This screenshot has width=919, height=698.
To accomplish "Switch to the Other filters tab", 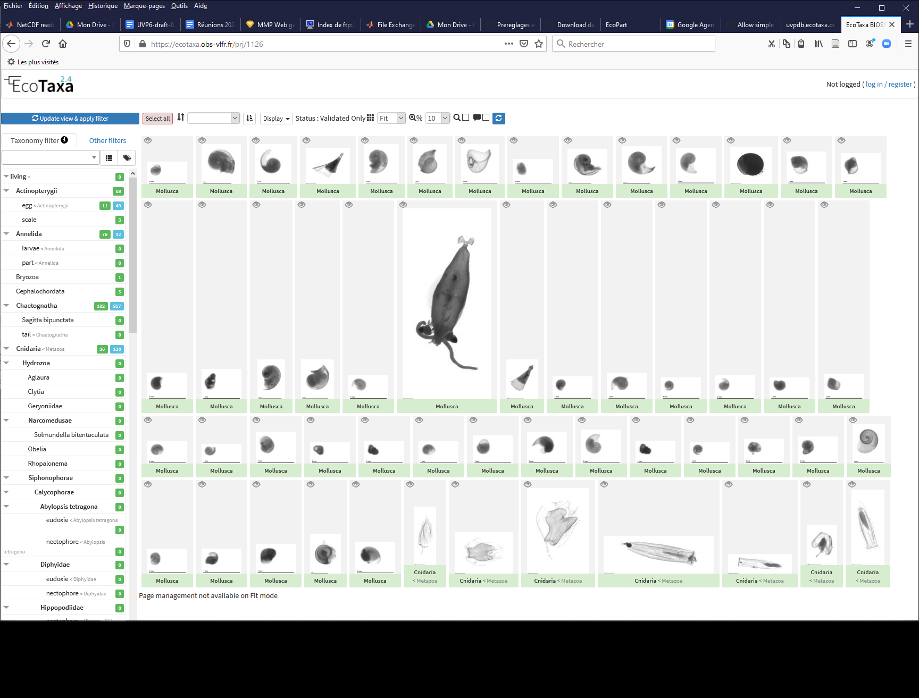I will (x=107, y=140).
